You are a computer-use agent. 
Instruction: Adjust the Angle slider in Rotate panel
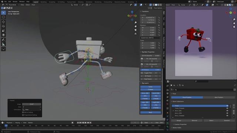pyautogui.click(x=31, y=104)
